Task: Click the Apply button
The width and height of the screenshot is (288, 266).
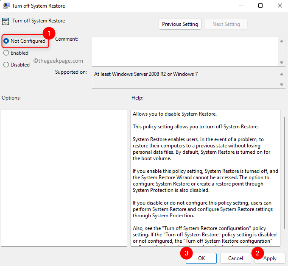Action: tap(270, 258)
